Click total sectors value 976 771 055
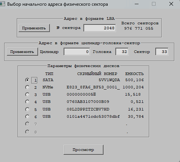This screenshot has width=180, height=162. [139, 29]
